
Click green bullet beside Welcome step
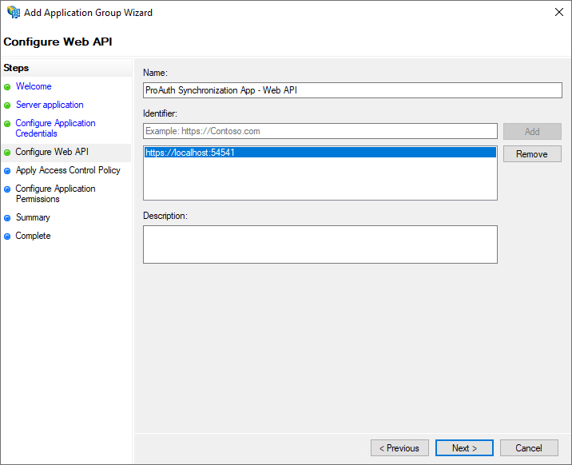(7, 86)
